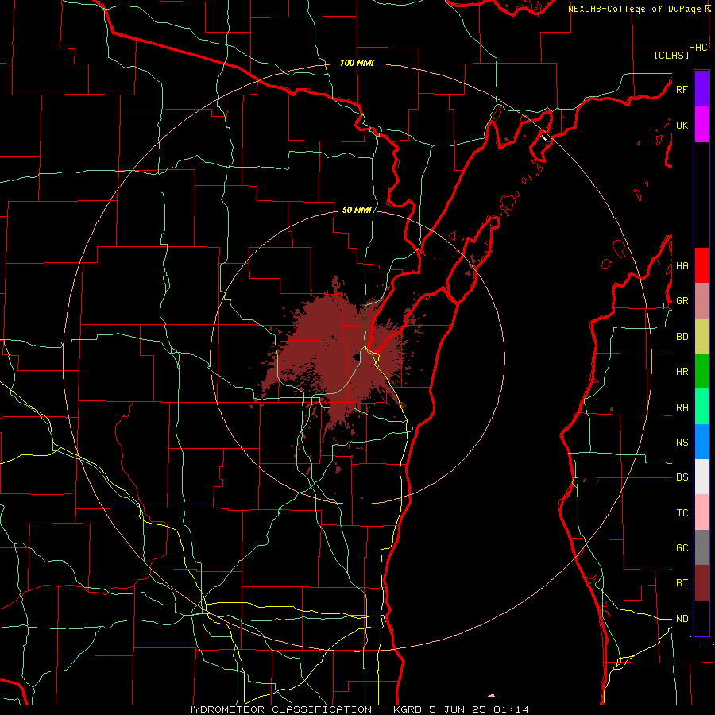The width and height of the screenshot is (715, 715).
Task: Click the DS white legend color block
Action: point(701,477)
